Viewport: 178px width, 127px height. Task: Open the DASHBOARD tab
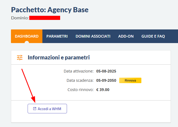[x=27, y=36]
